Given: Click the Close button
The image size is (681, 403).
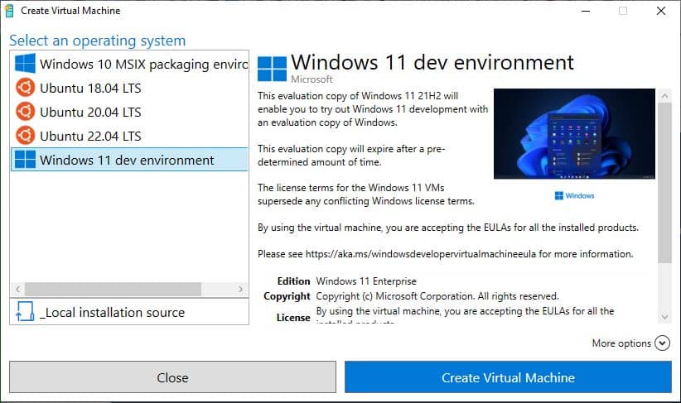Looking at the screenshot, I should 172,377.
